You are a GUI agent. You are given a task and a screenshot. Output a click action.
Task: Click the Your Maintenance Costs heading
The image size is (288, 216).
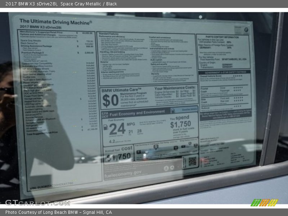click(x=175, y=88)
